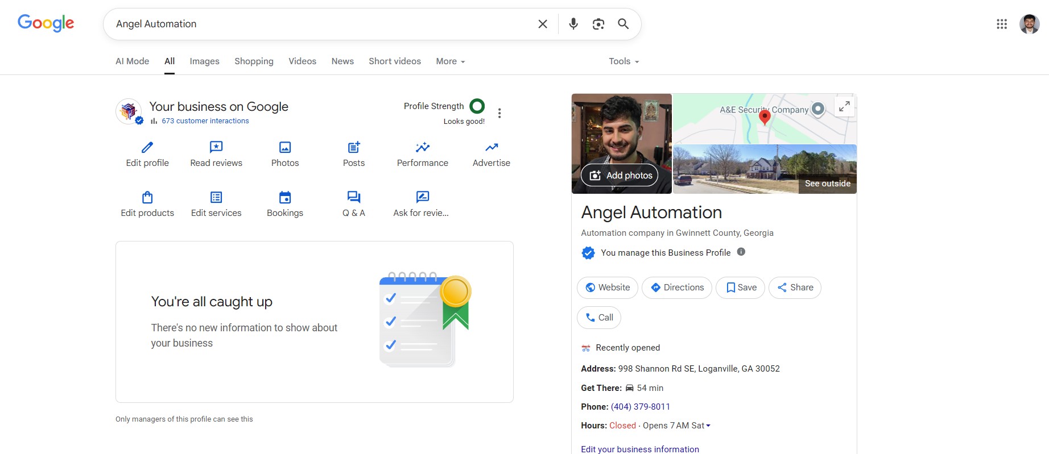Open the Google apps grid
This screenshot has width=1049, height=454.
(1002, 24)
